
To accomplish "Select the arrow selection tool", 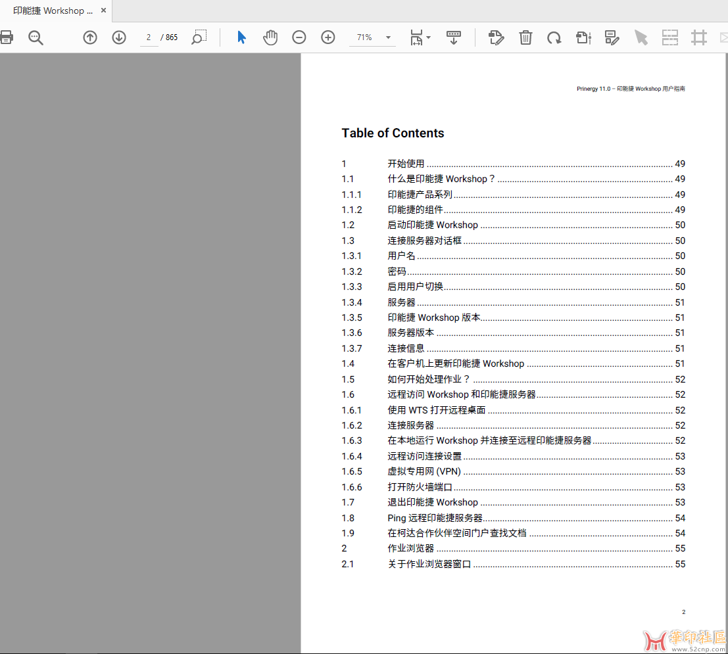I will (x=241, y=37).
